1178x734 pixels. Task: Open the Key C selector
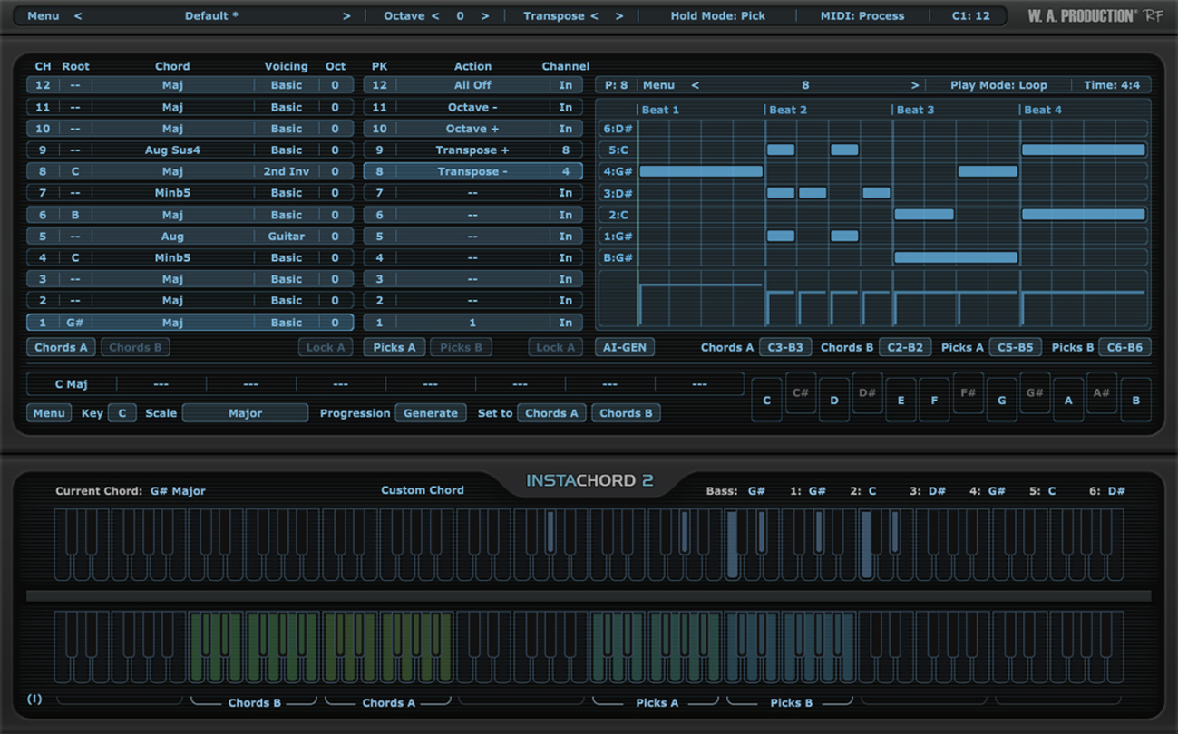122,413
